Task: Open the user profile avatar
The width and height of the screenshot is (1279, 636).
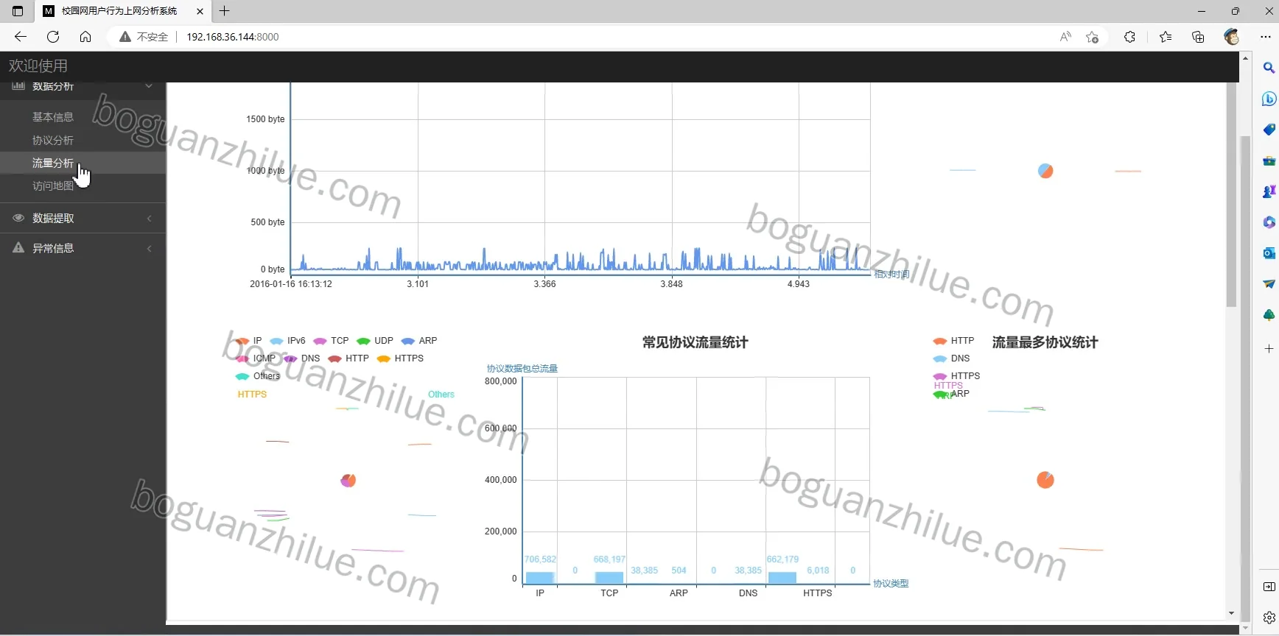Action: (1232, 37)
